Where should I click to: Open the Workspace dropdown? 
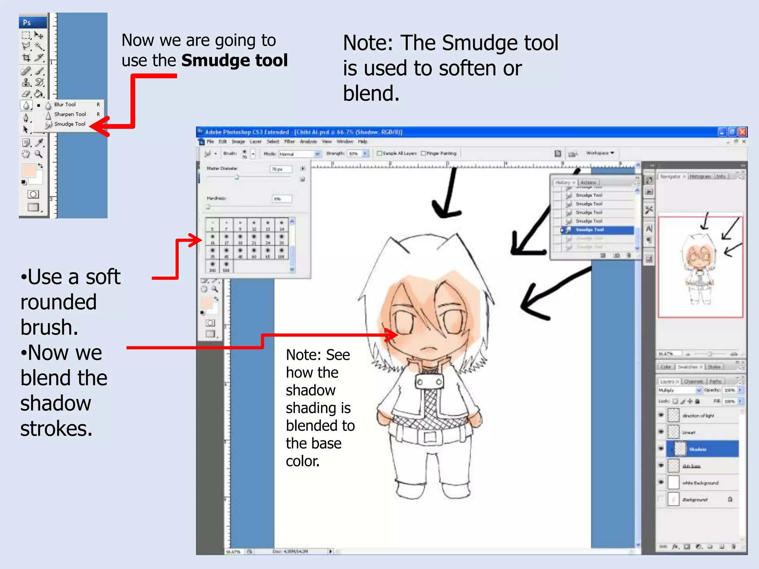[x=600, y=153]
